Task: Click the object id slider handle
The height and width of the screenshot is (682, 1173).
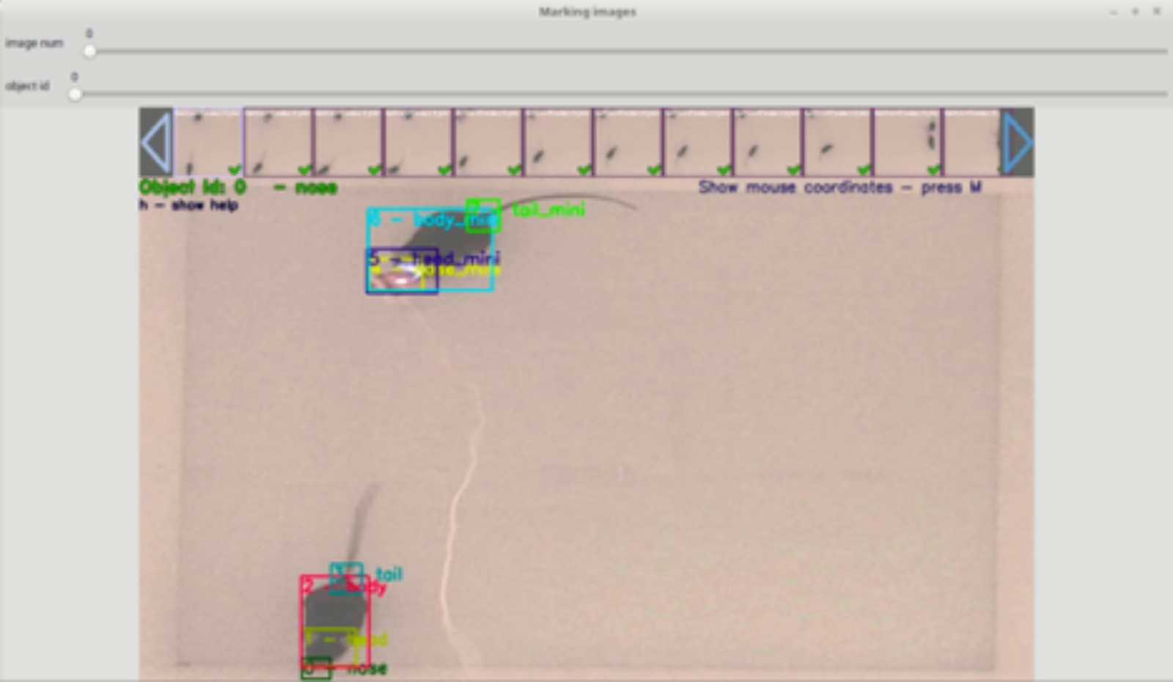Action: click(75, 94)
